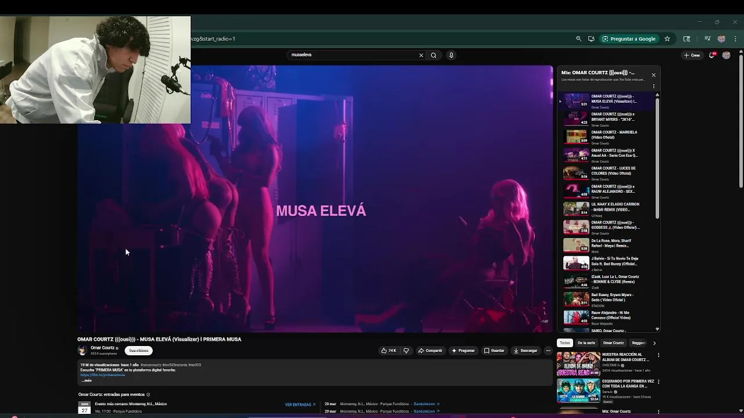Select LIL NAAY X ELADIO CARRION MAMI REMIX

(x=609, y=209)
